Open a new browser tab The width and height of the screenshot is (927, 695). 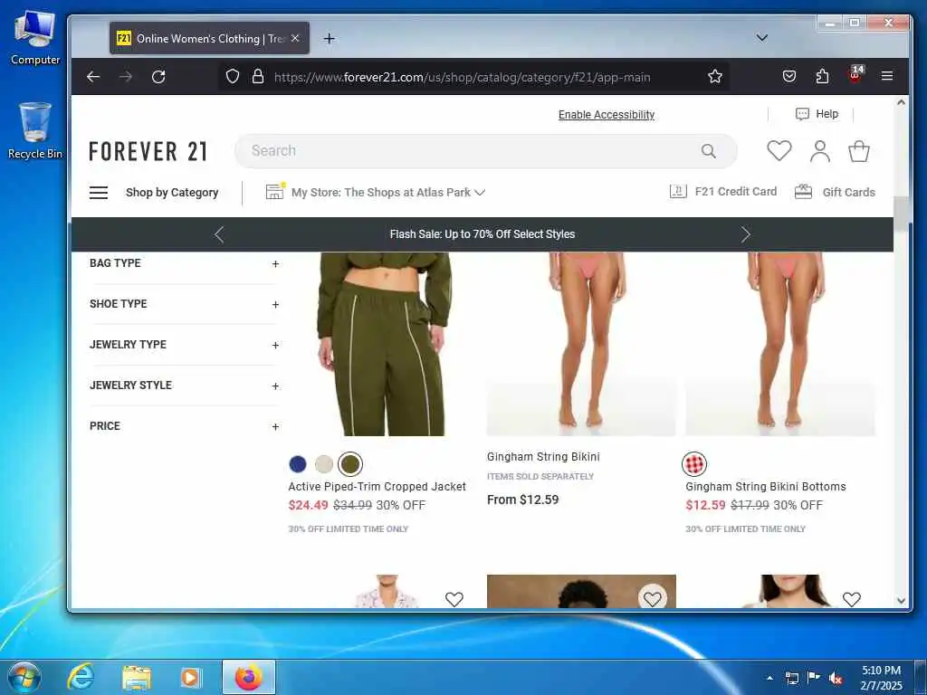point(330,38)
